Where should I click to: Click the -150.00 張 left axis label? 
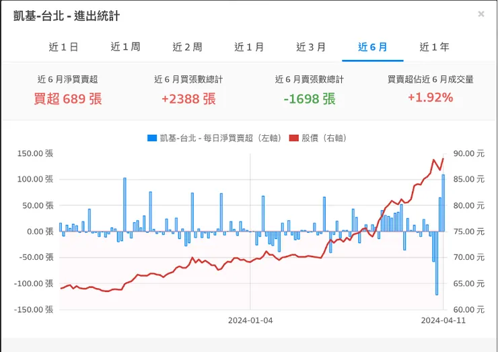point(34,310)
